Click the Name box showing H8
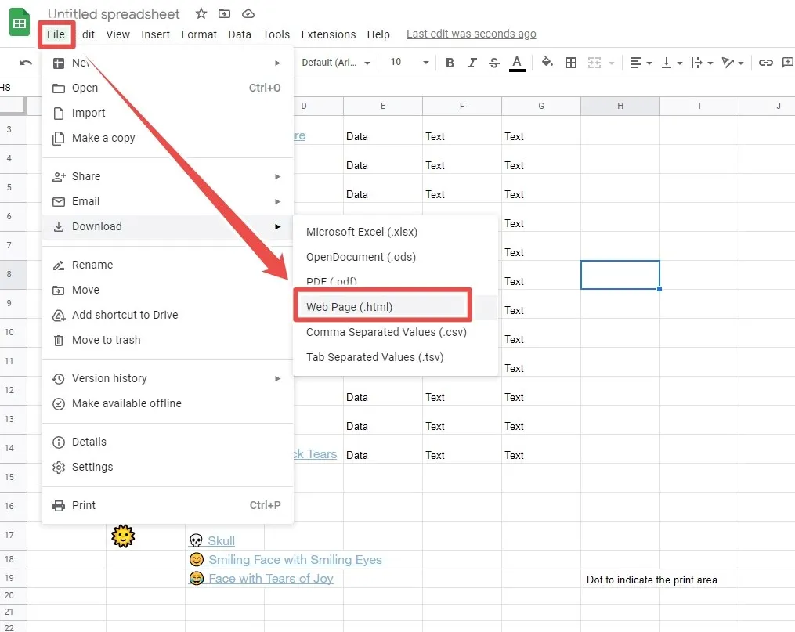795x632 pixels. [x=20, y=87]
